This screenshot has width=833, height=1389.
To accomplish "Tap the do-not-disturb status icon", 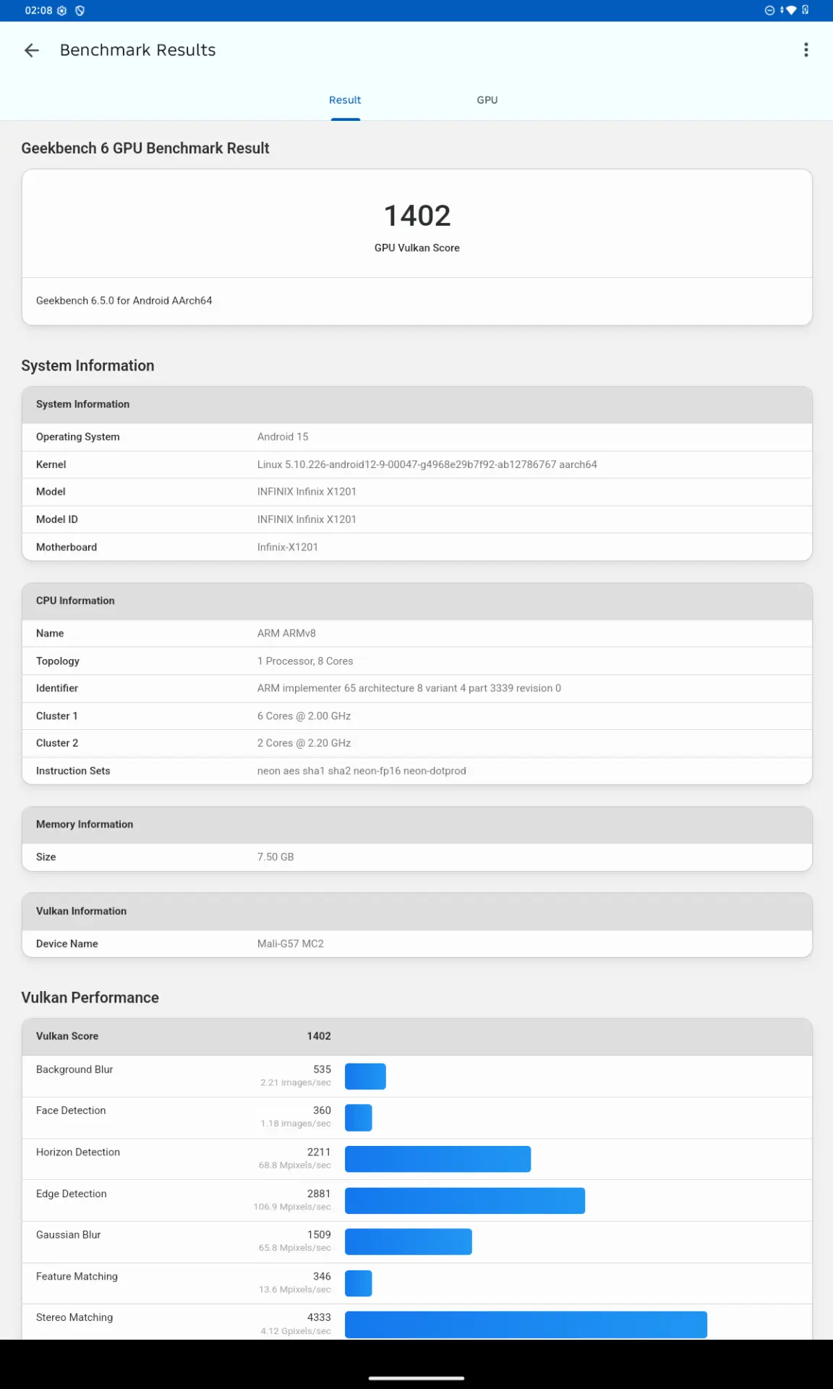I will 769,11.
